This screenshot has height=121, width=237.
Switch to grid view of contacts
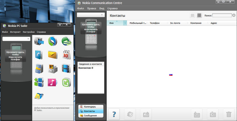point(199,15)
